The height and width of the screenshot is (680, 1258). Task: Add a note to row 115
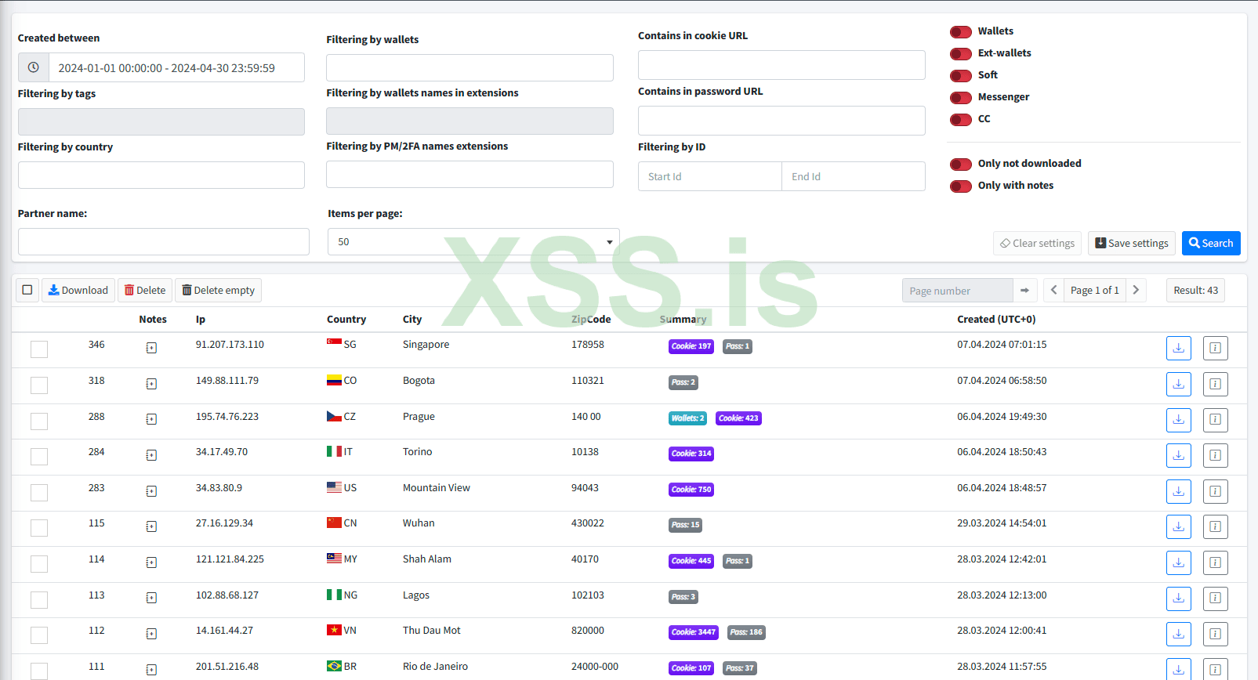(x=151, y=526)
